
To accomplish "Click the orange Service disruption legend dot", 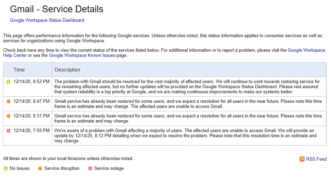I will pos(40,168).
